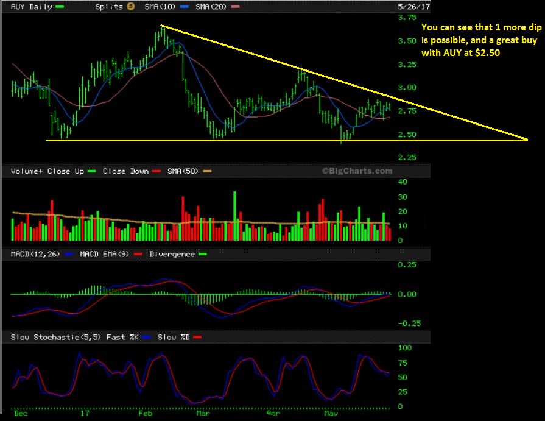Viewport: 545px width, 421px height.
Task: Click the SMA(20) label
Action: (x=211, y=7)
